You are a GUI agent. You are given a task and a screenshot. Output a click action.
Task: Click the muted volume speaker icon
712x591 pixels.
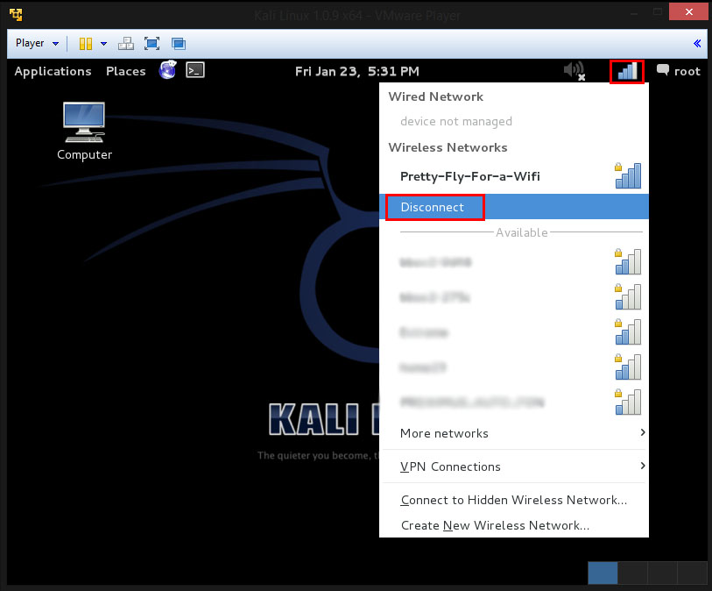click(575, 71)
